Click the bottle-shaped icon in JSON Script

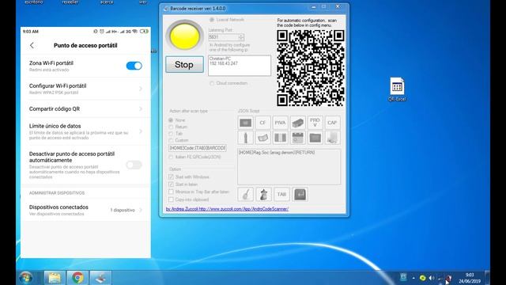pos(246,138)
